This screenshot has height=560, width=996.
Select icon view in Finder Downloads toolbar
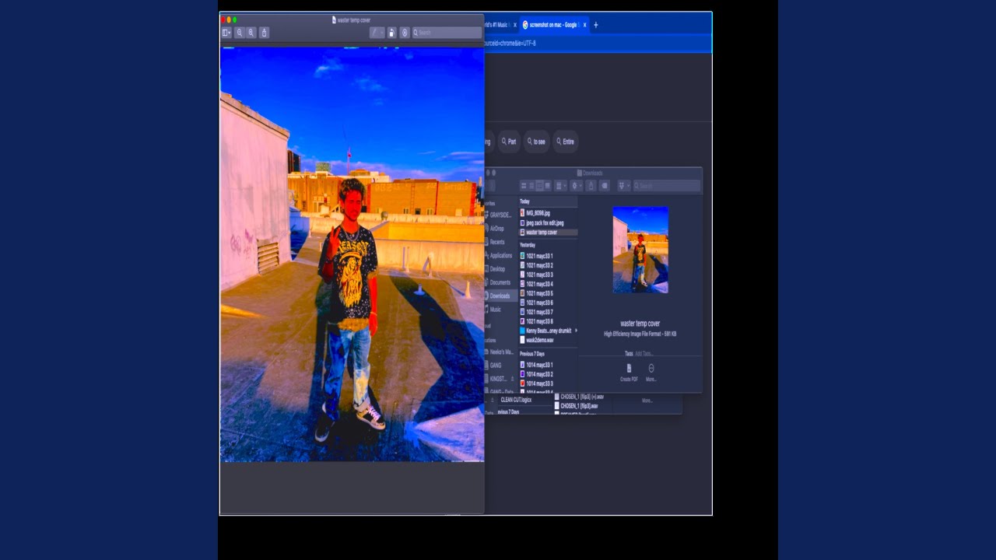click(524, 186)
